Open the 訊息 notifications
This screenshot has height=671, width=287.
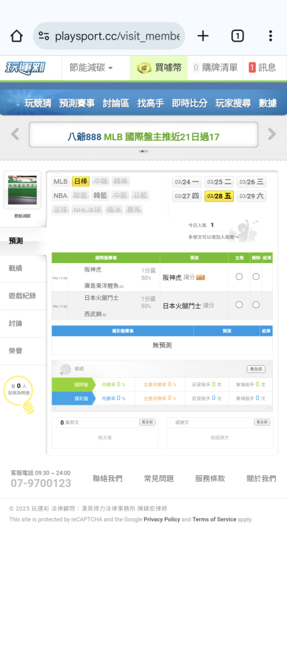263,68
